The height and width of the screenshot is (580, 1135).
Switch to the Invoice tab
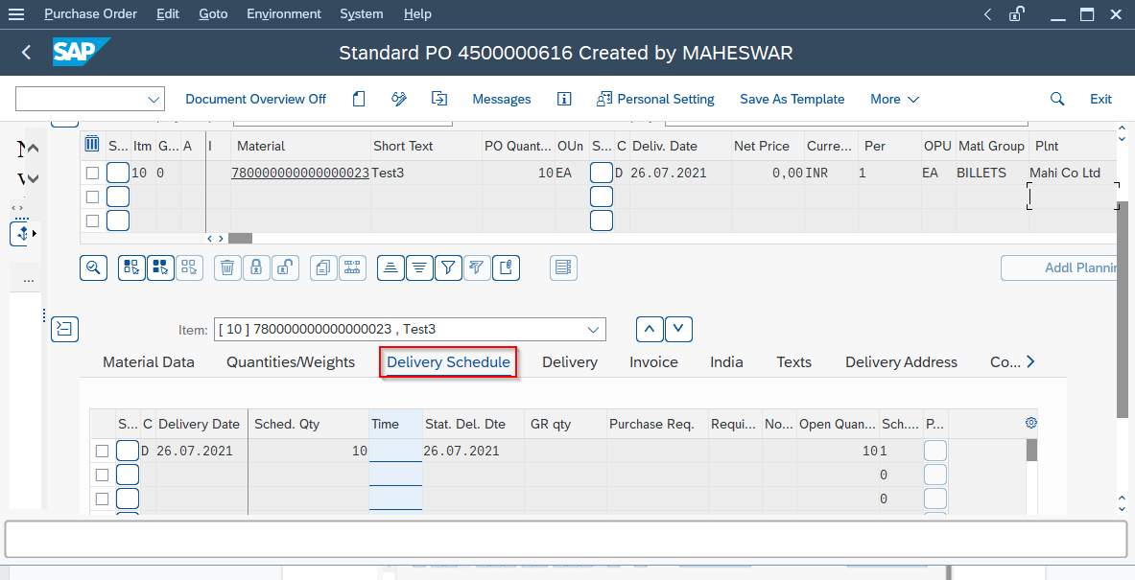(x=653, y=362)
